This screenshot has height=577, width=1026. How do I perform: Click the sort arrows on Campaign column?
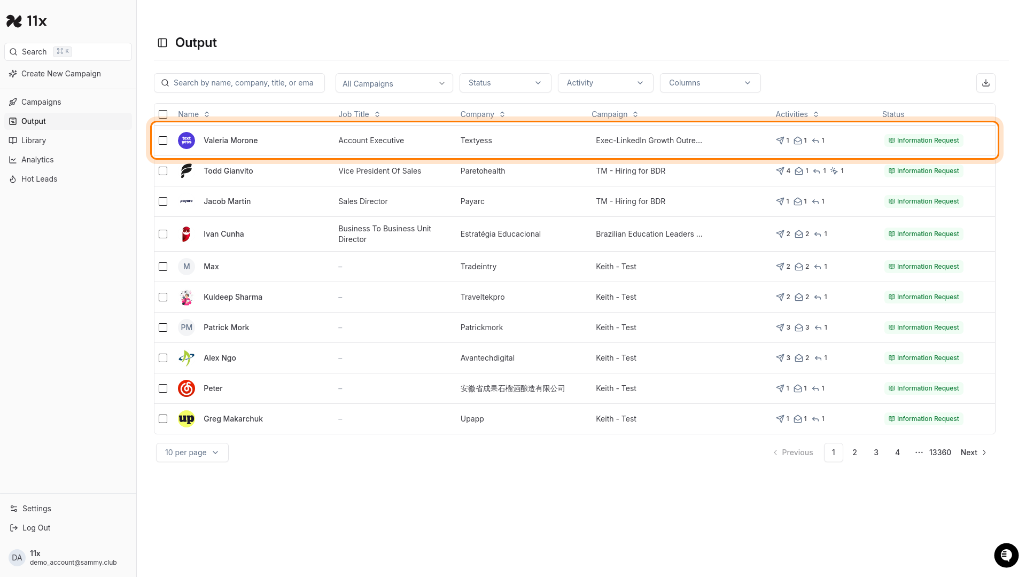(635, 114)
